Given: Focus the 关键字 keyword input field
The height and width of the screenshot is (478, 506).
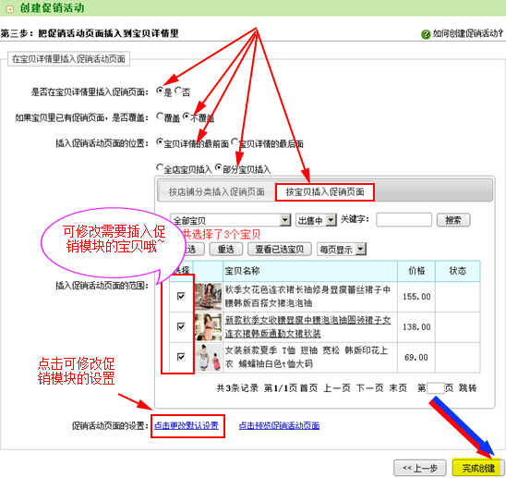Looking at the screenshot, I should 404,220.
